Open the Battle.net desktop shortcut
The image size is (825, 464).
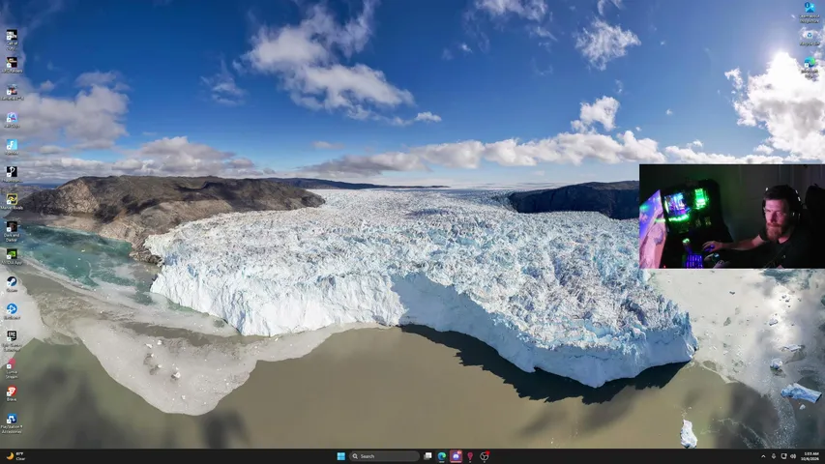coord(12,311)
